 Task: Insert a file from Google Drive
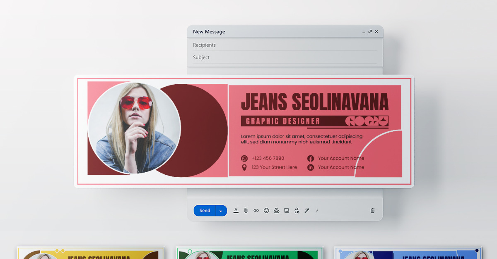coord(276,210)
